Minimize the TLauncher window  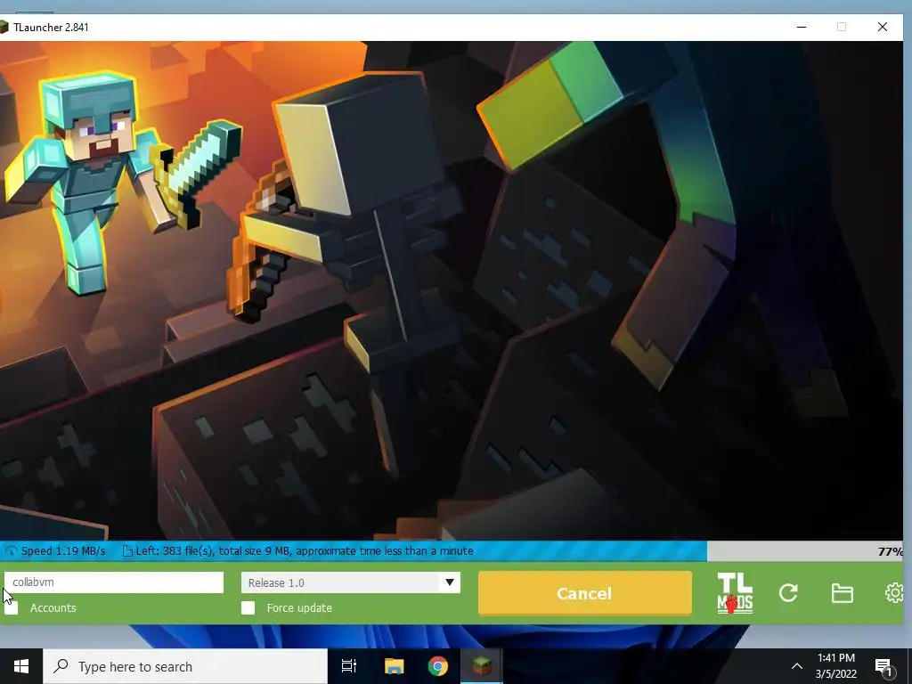tap(801, 27)
